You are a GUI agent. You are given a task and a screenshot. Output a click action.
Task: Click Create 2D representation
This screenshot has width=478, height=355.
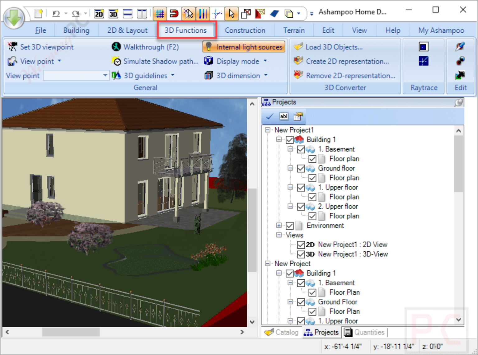point(341,61)
